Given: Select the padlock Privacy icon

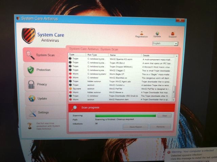Looking at the screenshot, I should pos(32,84).
